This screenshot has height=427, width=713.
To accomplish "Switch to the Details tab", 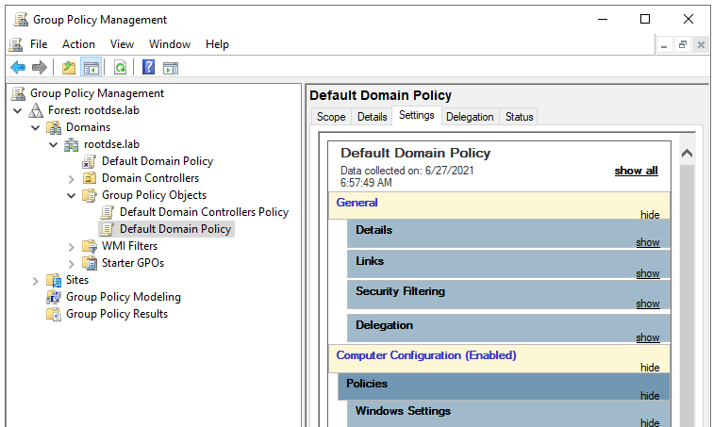I will click(x=372, y=117).
